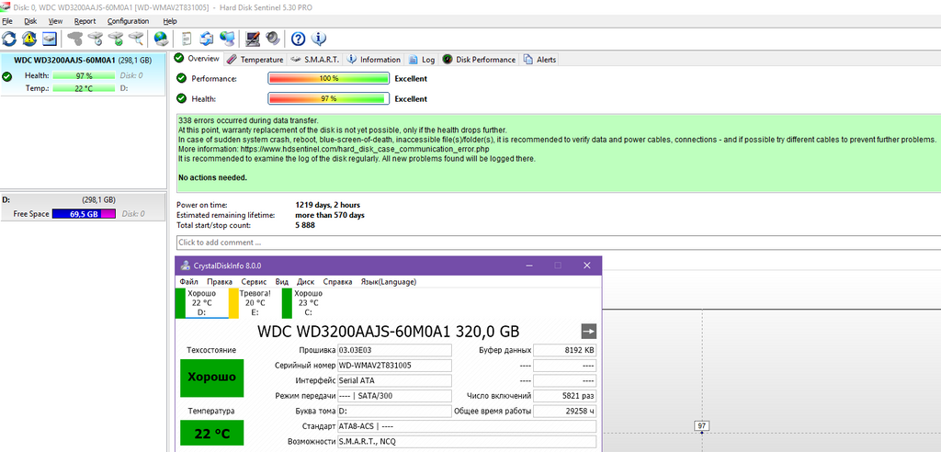Open the Справка menu in CrystalDiskInfo

[337, 281]
